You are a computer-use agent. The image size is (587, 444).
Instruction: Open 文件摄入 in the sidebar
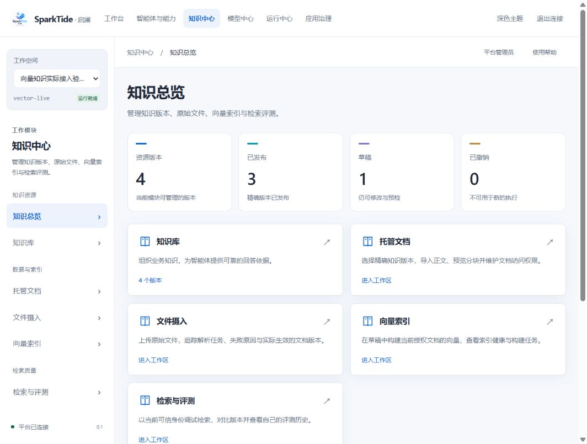57,318
